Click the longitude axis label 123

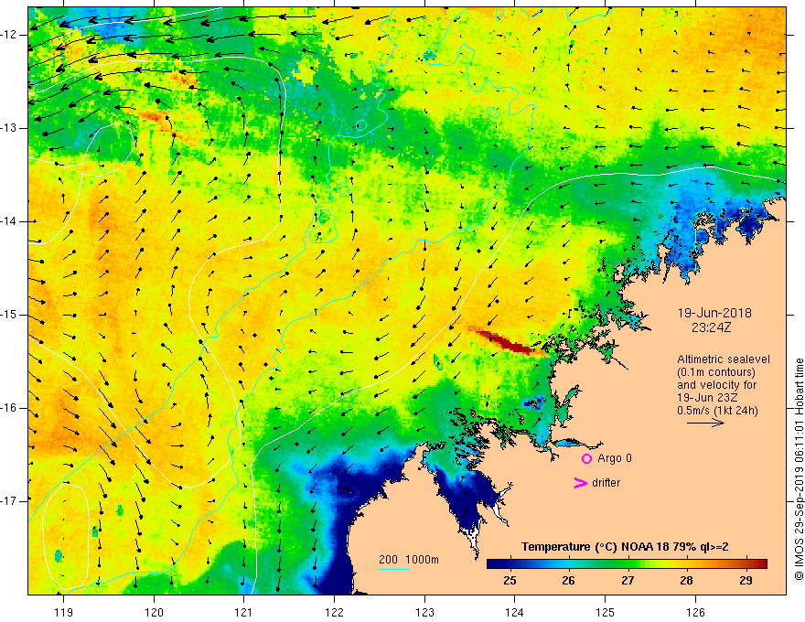pyautogui.click(x=424, y=612)
